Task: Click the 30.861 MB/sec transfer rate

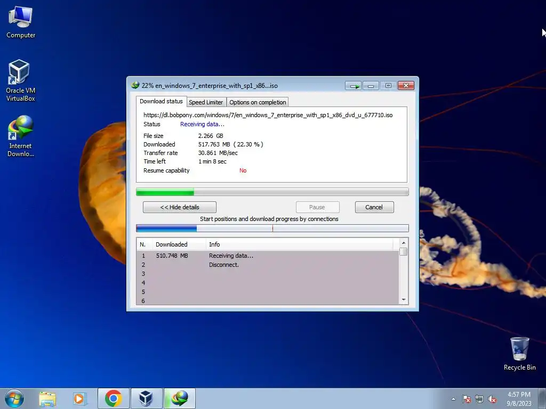Action: coord(218,153)
